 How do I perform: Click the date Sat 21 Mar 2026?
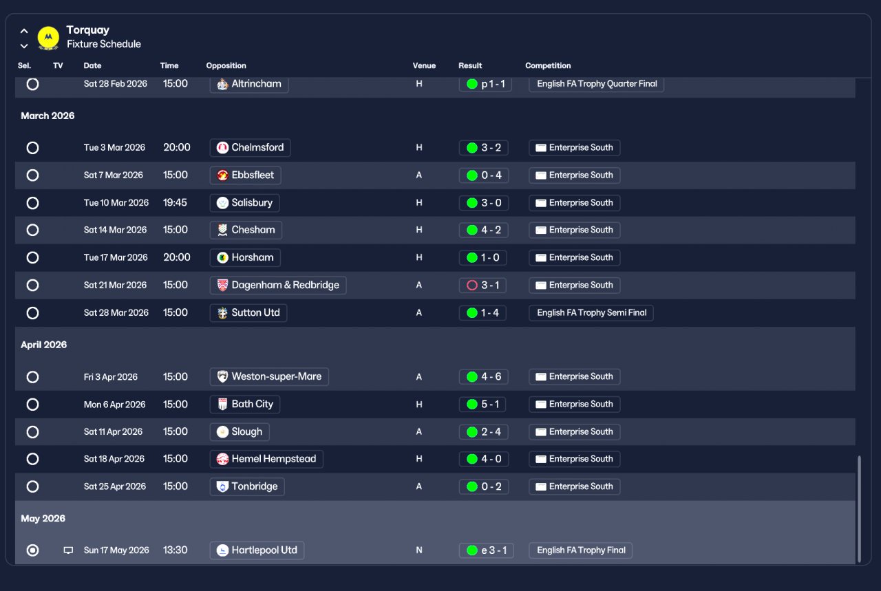coord(116,286)
